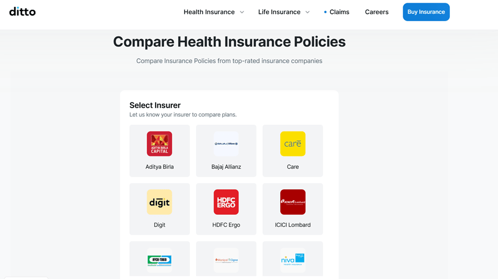Select the Niva health insurance logo
Image resolution: width=498 pixels, height=279 pixels.
293,260
